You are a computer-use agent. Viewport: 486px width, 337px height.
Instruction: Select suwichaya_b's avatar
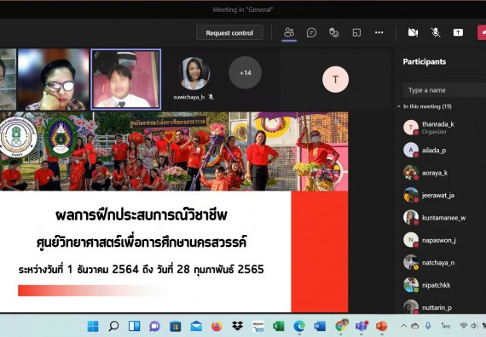194,74
